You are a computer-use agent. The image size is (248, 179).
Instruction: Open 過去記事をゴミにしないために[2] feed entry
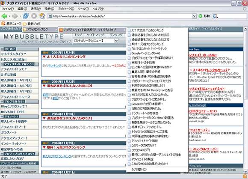pyautogui.click(x=157, y=35)
